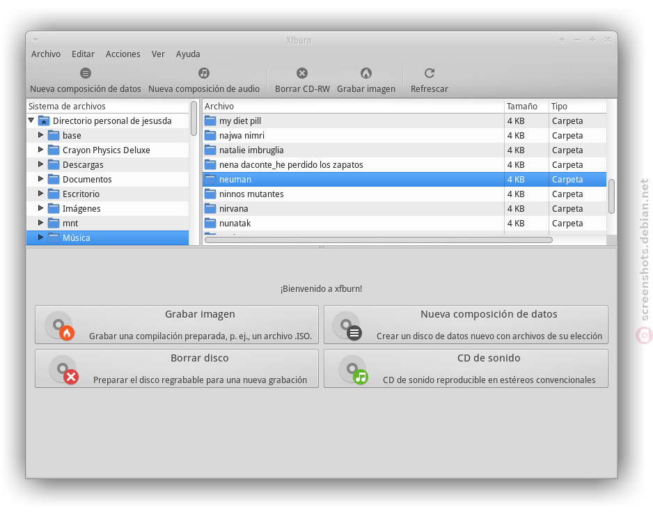Sort by the Tamaño column header
This screenshot has width=653, height=514.
[x=526, y=107]
